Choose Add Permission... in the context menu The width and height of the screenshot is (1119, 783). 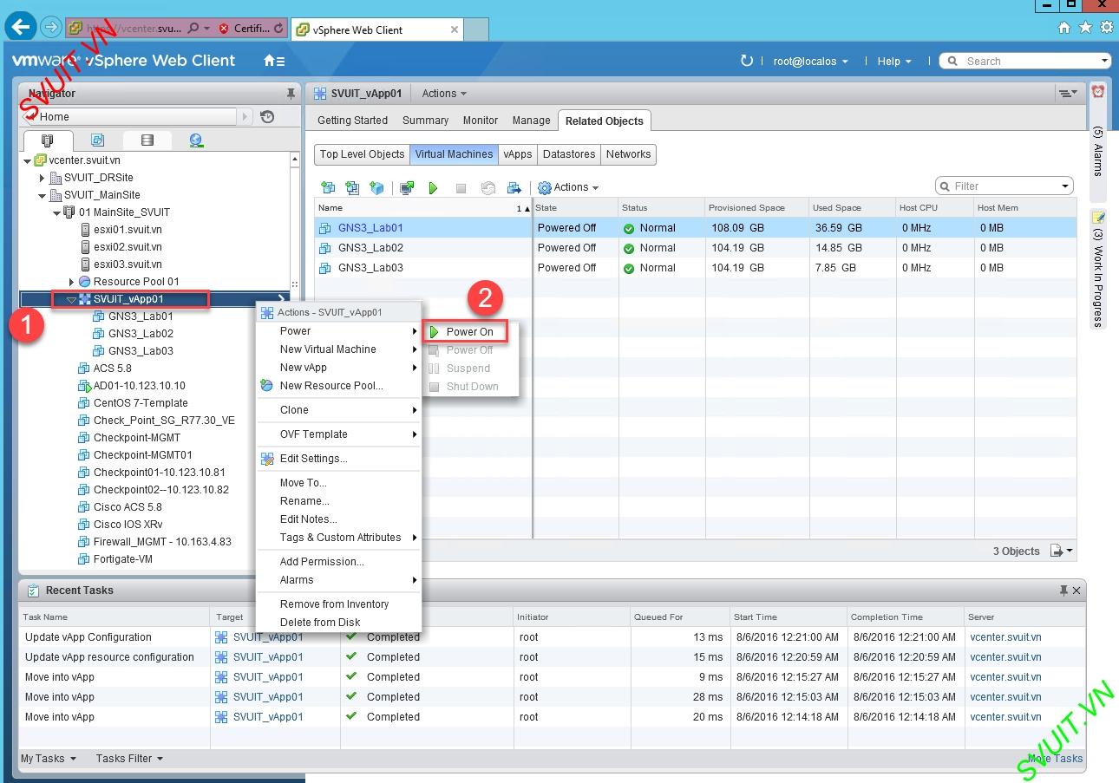[x=338, y=562]
